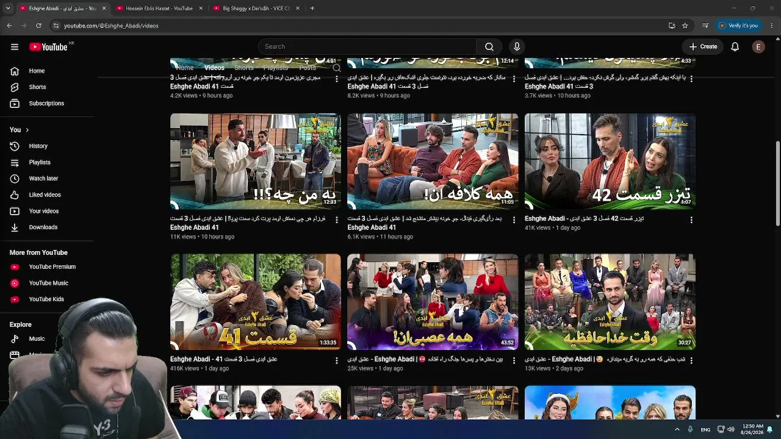The width and height of the screenshot is (781, 439).
Task: Play the episode 42 teaser thumbnail
Action: pos(610,162)
